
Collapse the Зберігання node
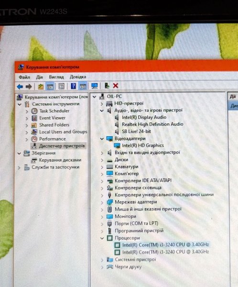pyautogui.click(x=19, y=154)
